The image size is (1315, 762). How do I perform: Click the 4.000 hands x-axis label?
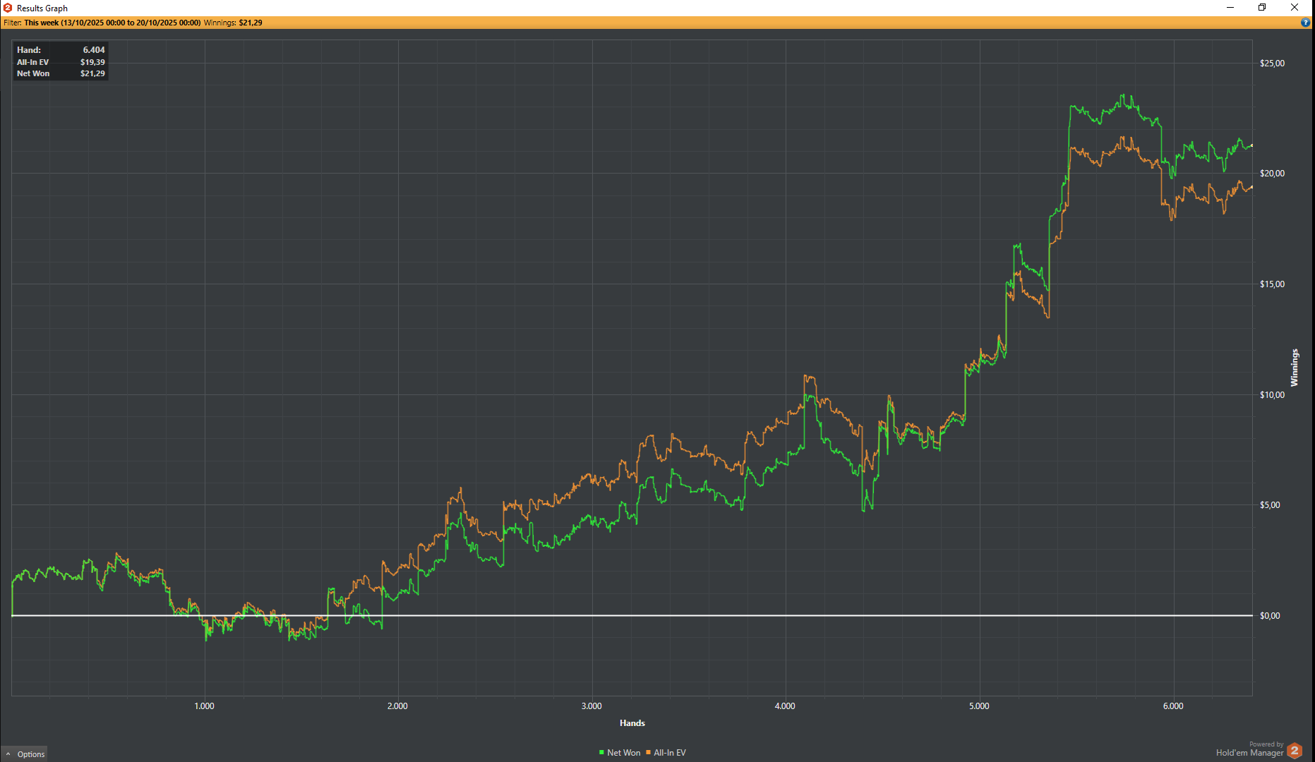(x=785, y=706)
